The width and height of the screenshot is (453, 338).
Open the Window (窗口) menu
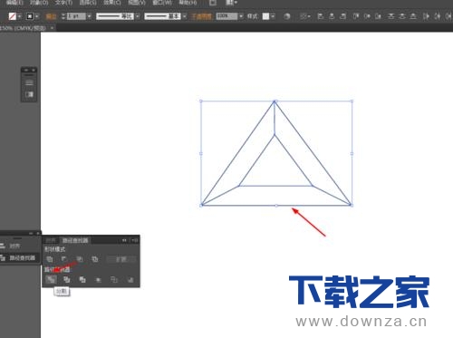pos(162,3)
